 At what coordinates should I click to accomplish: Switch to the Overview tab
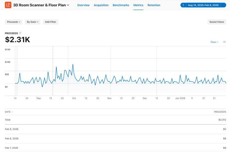tap(83, 5)
